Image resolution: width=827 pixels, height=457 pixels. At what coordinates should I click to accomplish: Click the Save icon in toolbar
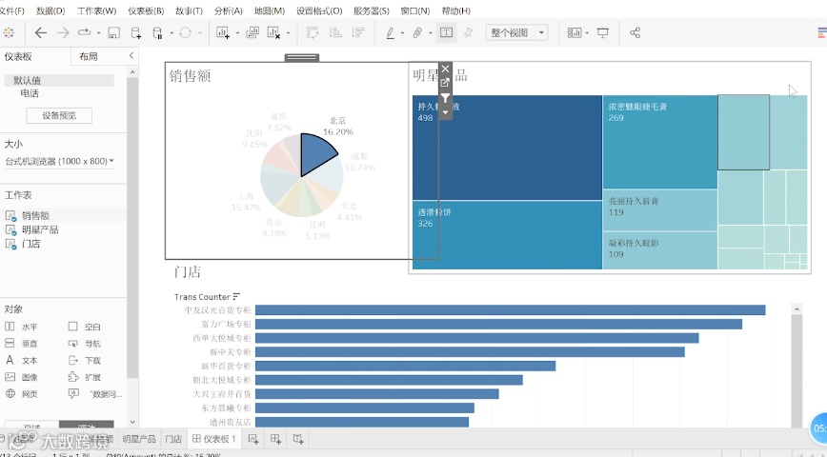[114, 32]
